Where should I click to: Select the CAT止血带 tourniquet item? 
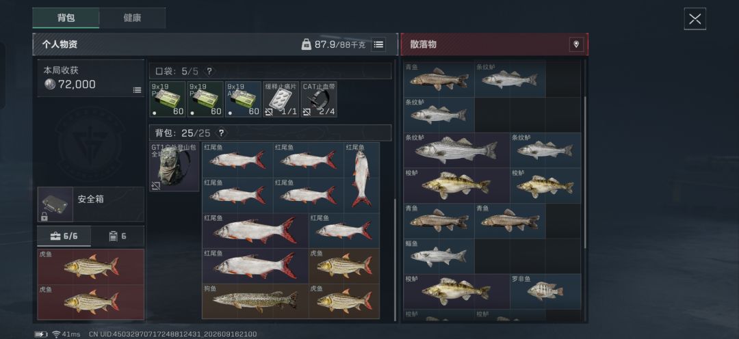click(x=319, y=99)
